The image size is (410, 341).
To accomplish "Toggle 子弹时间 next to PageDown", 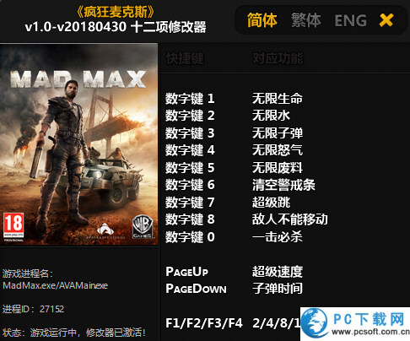I will pyautogui.click(x=278, y=289).
